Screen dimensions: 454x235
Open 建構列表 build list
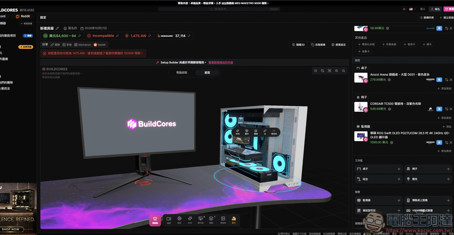coord(427,17)
